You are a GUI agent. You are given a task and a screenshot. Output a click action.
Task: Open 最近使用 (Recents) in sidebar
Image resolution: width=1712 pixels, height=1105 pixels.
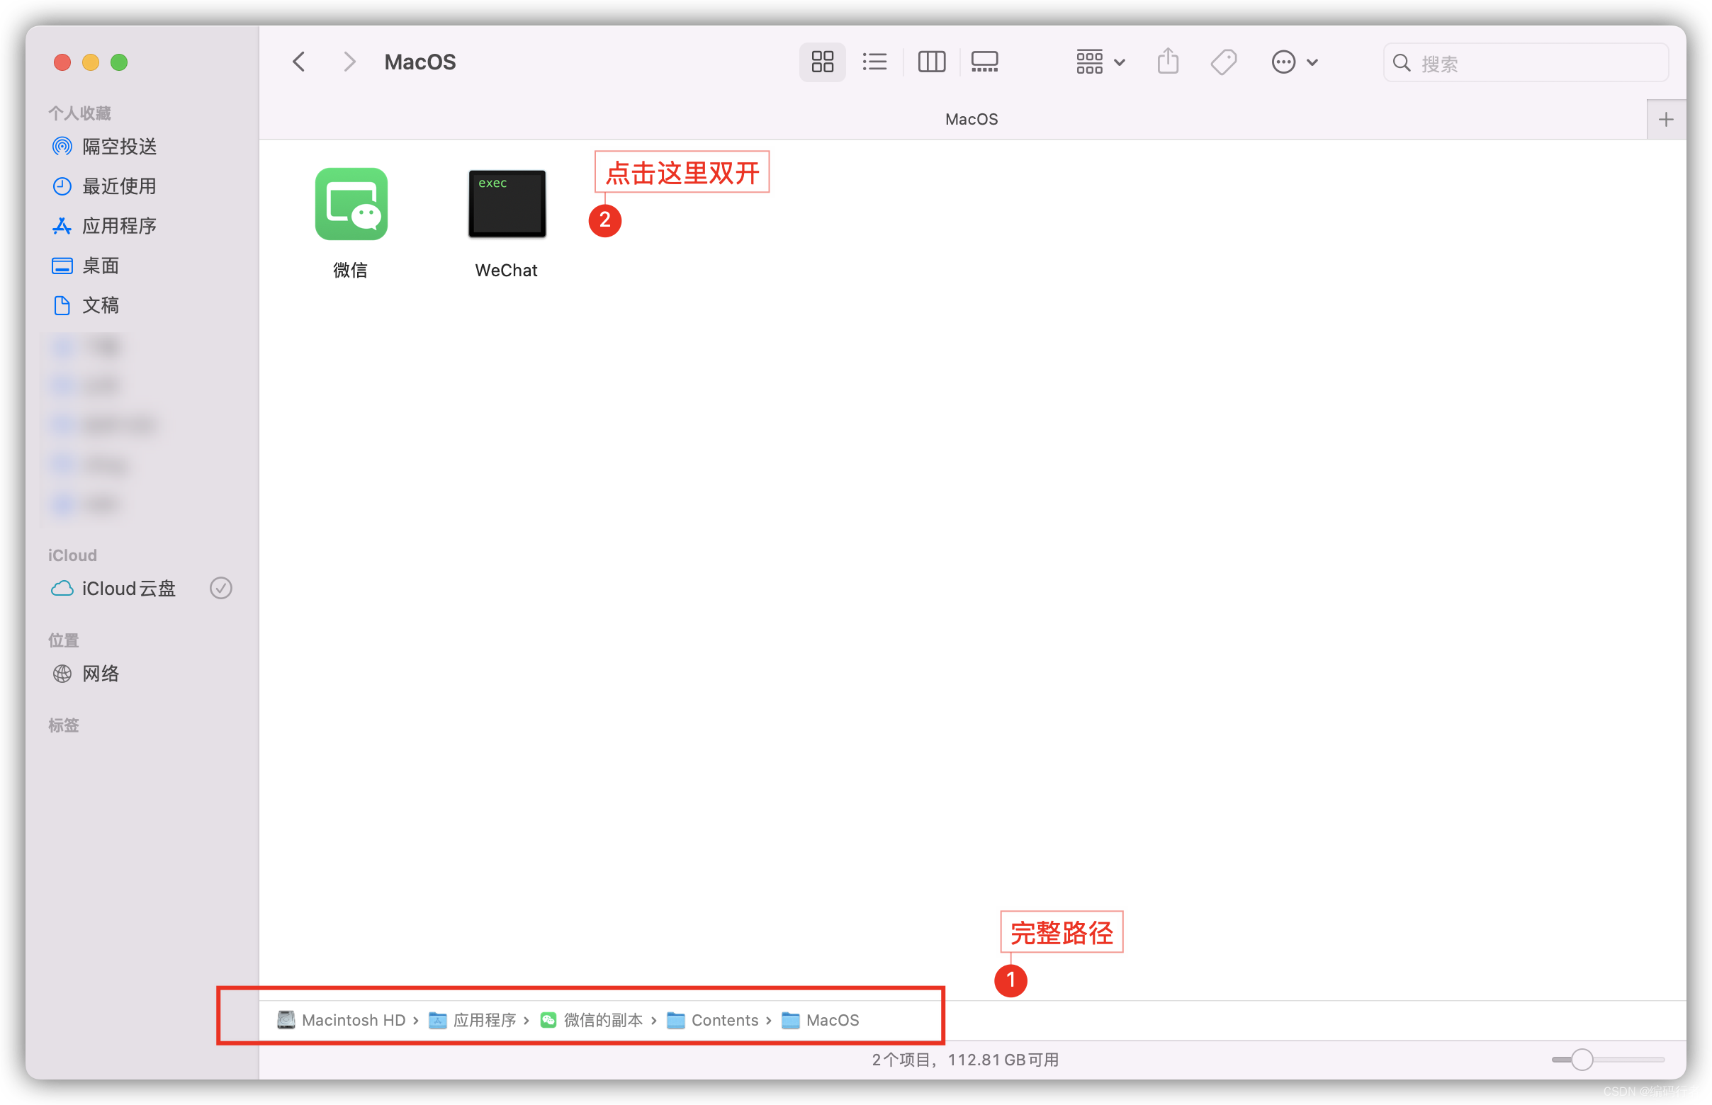(x=118, y=186)
